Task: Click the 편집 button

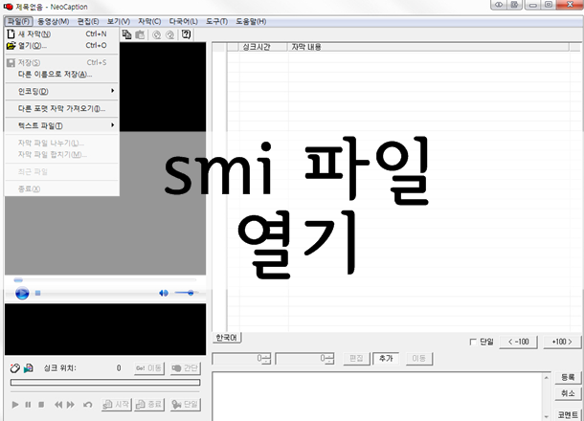Action: [356, 359]
